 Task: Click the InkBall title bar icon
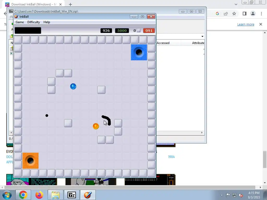click(16, 16)
